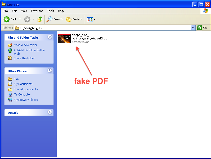Image resolution: width=211 pixels, height=159 pixels.
Task: Click inside the Address path field
Action: point(106,28)
